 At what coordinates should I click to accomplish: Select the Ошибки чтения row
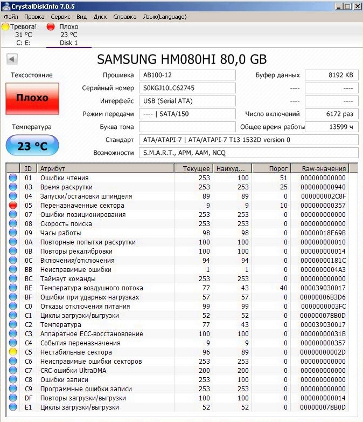click(x=177, y=178)
